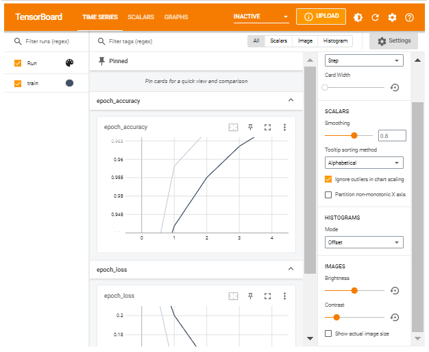
Task: Click the settings pane scroll down arrow
Action: click(417, 338)
